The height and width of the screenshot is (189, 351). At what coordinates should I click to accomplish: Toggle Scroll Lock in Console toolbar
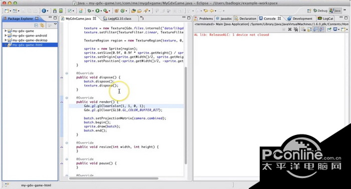[x=309, y=29]
